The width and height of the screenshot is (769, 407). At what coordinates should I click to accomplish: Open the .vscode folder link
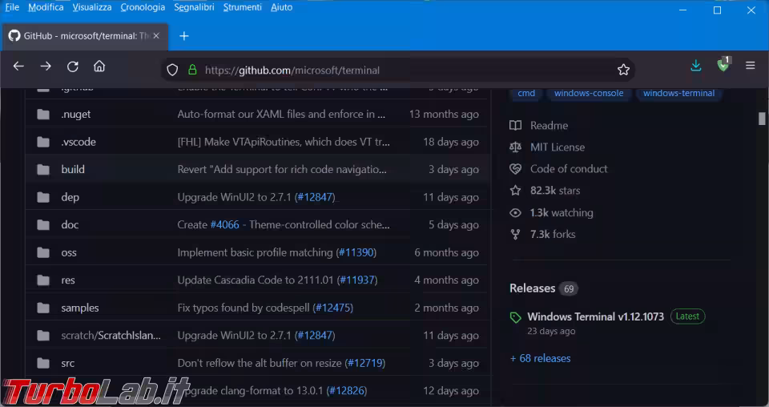[79, 142]
